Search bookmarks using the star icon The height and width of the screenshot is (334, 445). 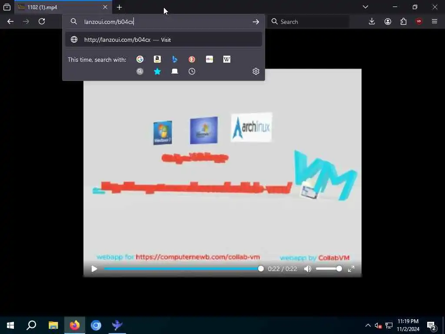[x=157, y=71]
